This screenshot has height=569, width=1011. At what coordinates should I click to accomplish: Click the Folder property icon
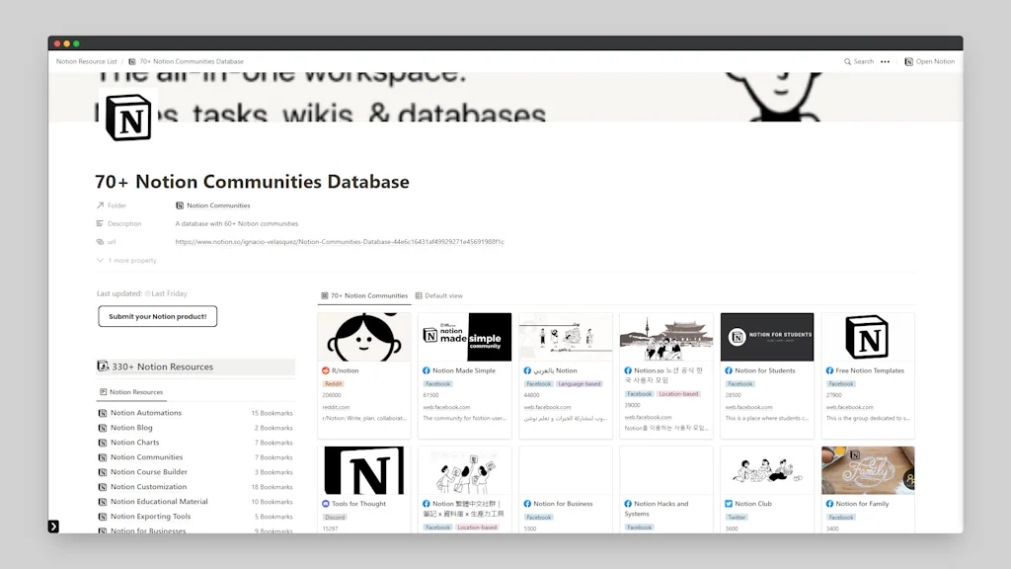click(x=102, y=204)
